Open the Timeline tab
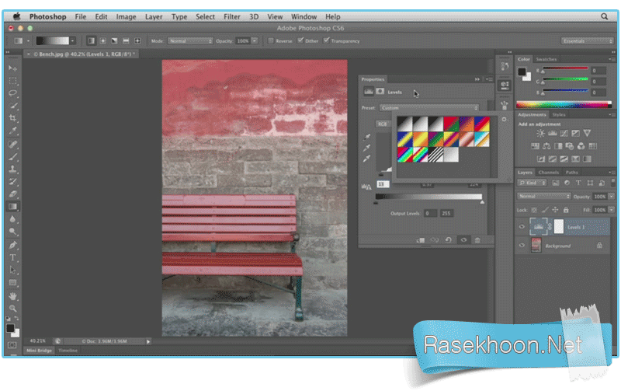The height and width of the screenshot is (391, 621). point(68,351)
